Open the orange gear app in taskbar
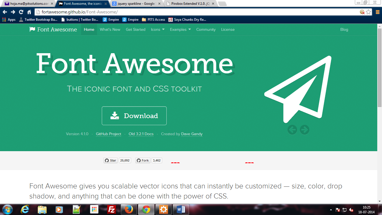382x215 pixels. [x=164, y=209]
